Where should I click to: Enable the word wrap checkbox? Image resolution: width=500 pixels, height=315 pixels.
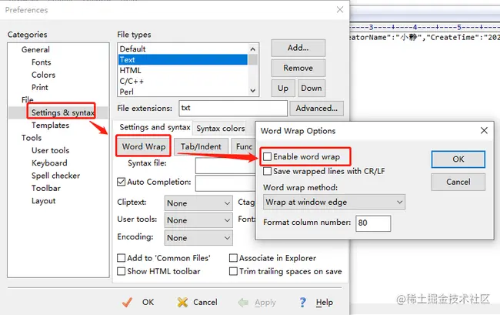point(267,156)
